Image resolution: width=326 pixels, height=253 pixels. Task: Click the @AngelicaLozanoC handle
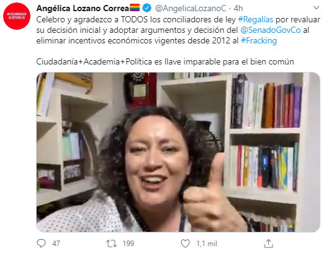click(191, 8)
